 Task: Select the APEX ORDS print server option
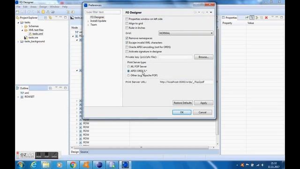pyautogui.click(x=128, y=71)
